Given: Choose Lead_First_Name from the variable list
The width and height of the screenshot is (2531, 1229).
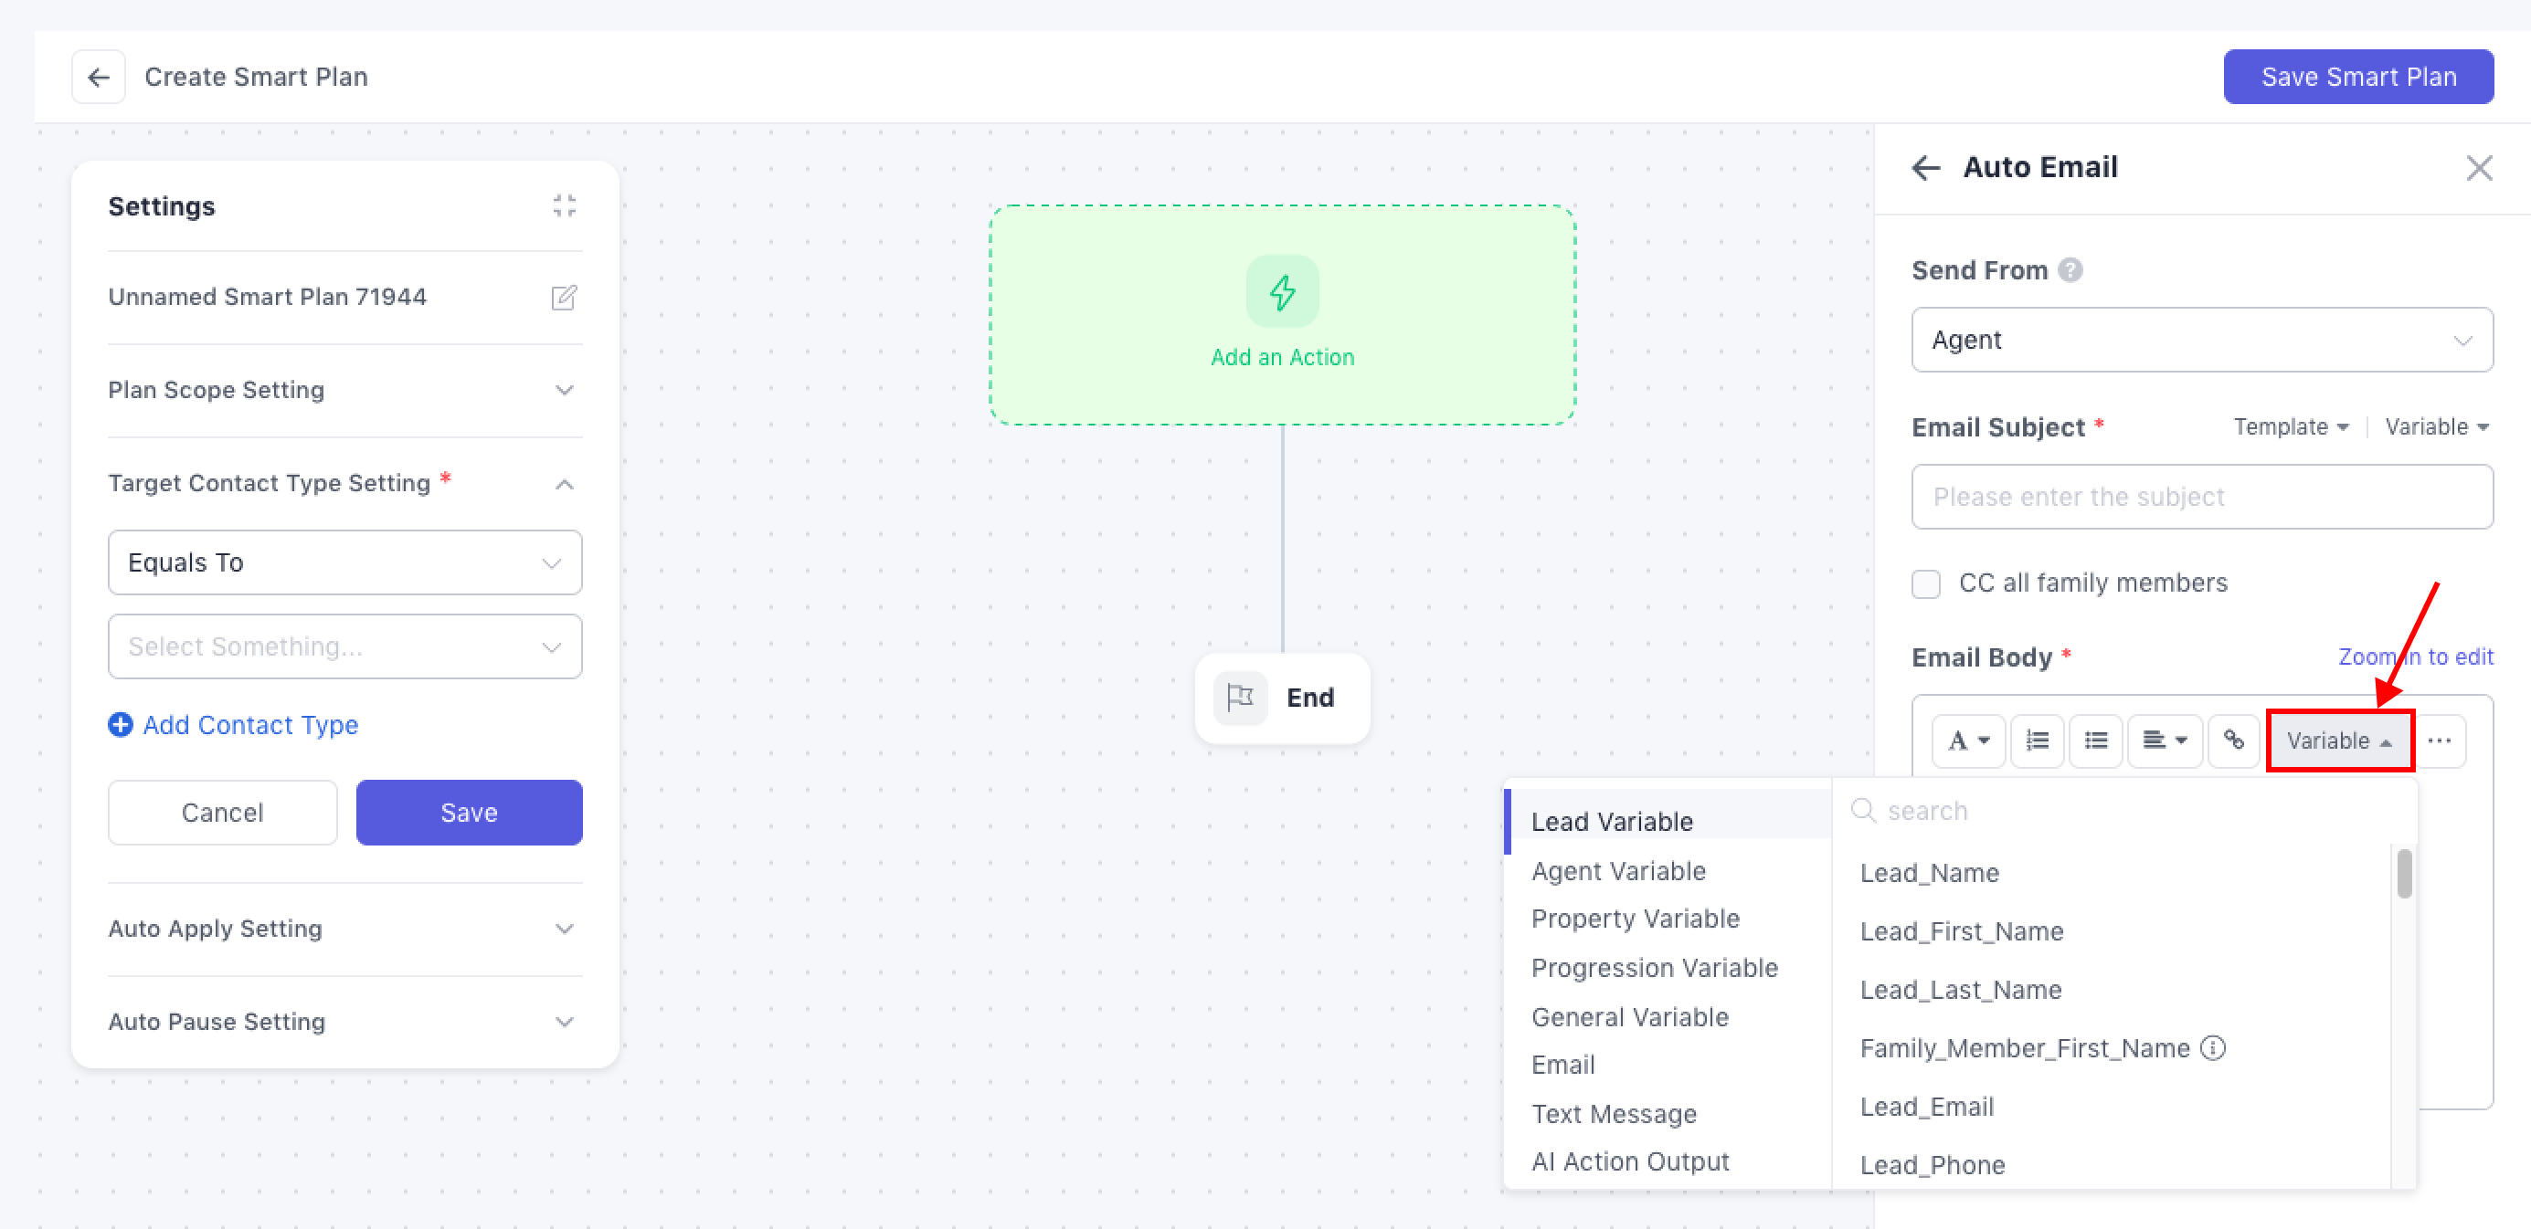Looking at the screenshot, I should (1961, 931).
